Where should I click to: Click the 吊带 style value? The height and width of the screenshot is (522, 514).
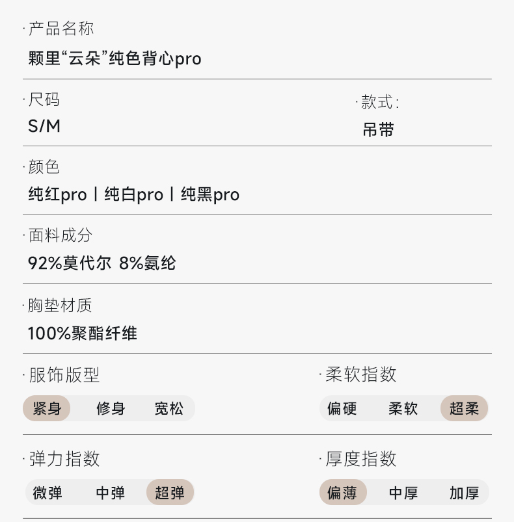tap(378, 130)
